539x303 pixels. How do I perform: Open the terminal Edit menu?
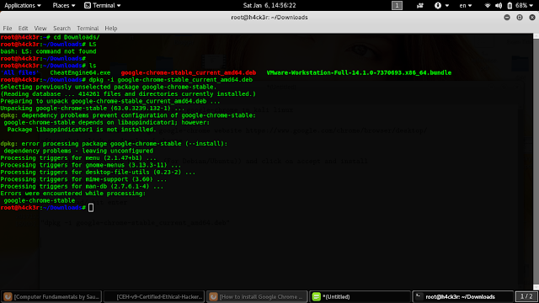[23, 28]
